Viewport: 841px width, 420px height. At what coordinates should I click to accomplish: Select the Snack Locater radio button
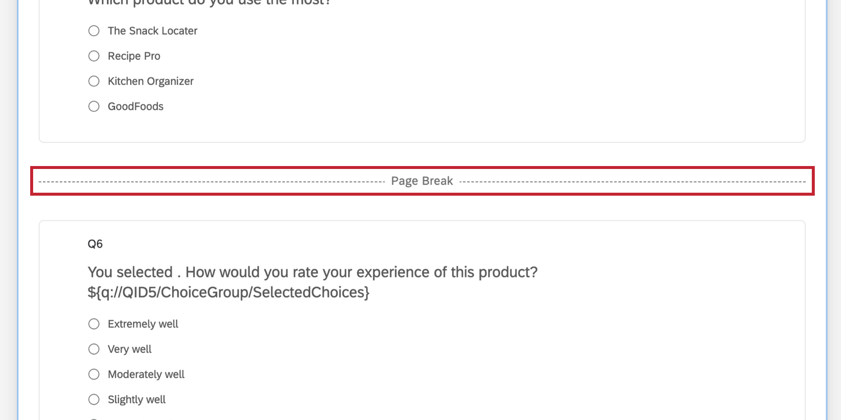[94, 31]
